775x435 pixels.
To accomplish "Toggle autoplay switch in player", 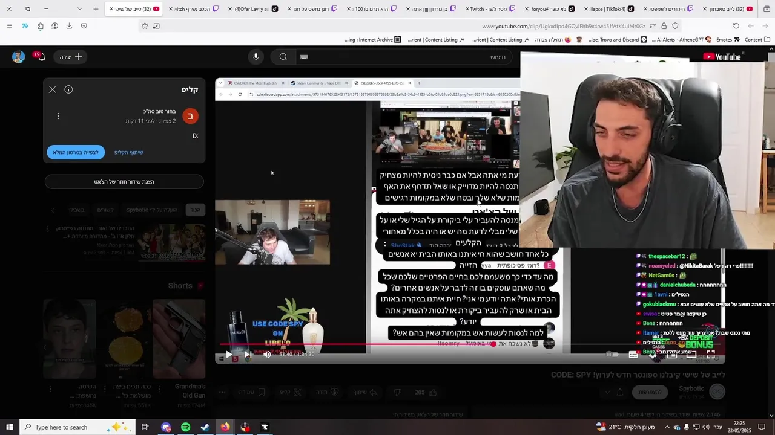I will 612,355.
